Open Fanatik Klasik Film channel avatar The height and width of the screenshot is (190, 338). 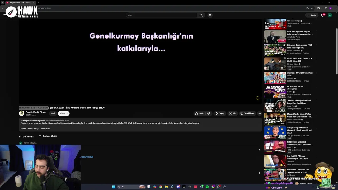pyautogui.click(x=22, y=113)
